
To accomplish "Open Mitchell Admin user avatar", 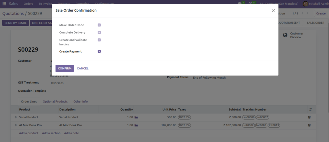I will [305, 4].
